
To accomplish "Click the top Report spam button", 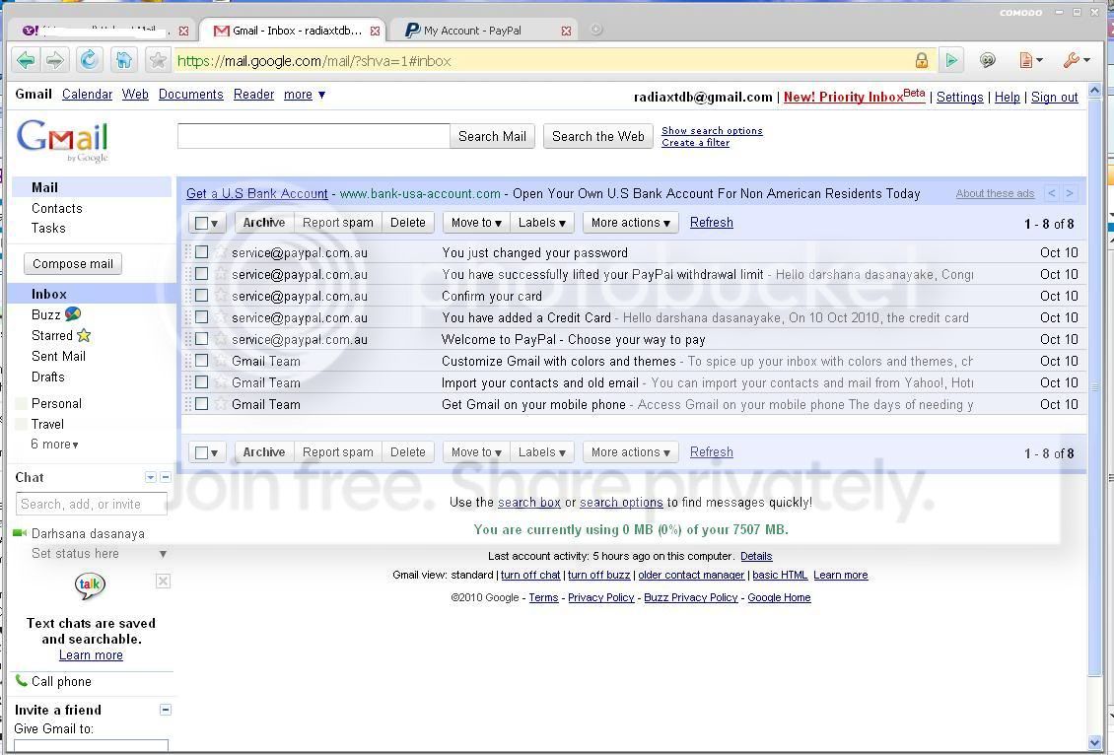I will click(x=337, y=223).
